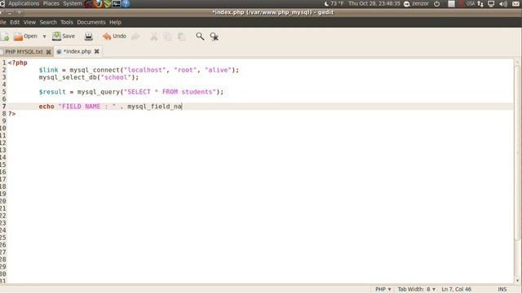Image resolution: width=522 pixels, height=293 pixels.
Task: Open the System menu in top panel
Action: (73, 3)
